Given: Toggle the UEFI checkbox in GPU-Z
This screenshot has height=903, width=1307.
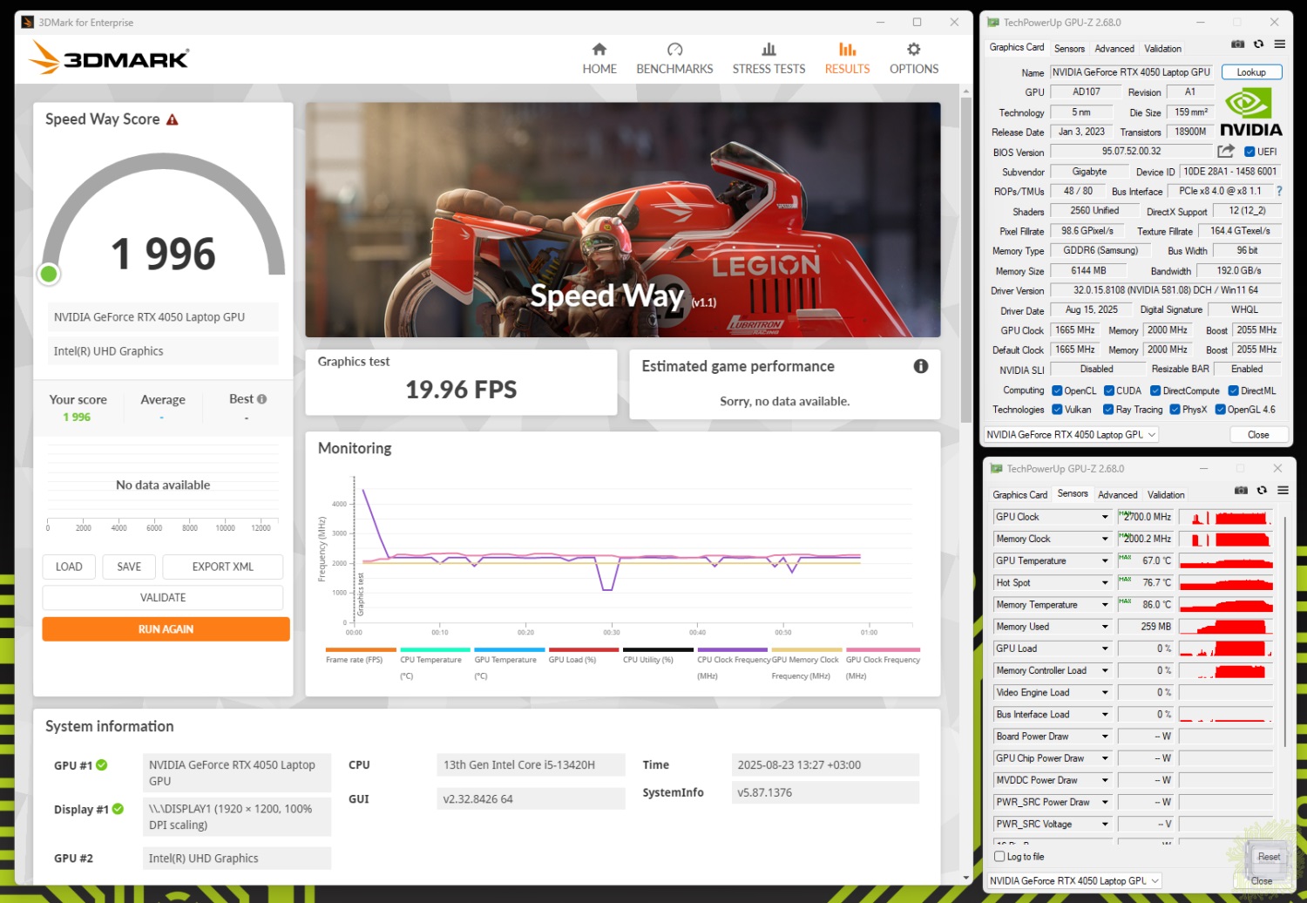Looking at the screenshot, I should pos(1249,152).
